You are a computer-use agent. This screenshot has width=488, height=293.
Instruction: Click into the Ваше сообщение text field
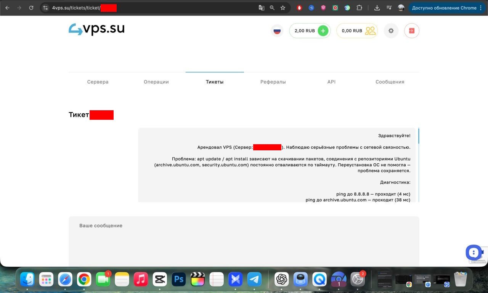(x=244, y=244)
